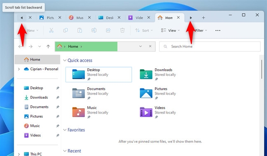Close the Music tab

89,18
